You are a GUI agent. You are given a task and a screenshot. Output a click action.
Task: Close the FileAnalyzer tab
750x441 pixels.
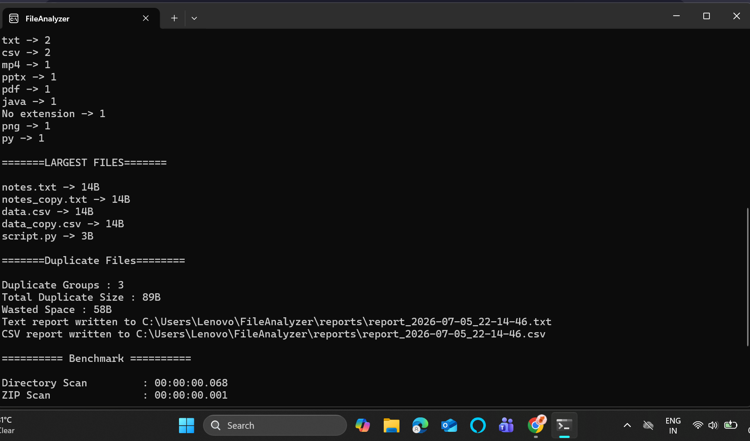click(146, 18)
